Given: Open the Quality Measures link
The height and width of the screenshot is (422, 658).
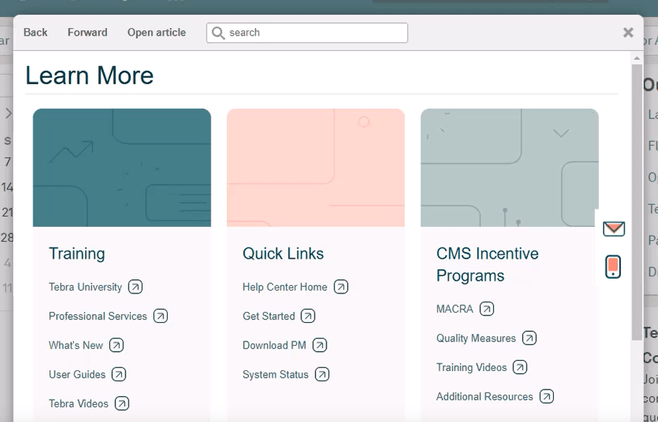Looking at the screenshot, I should coord(476,338).
